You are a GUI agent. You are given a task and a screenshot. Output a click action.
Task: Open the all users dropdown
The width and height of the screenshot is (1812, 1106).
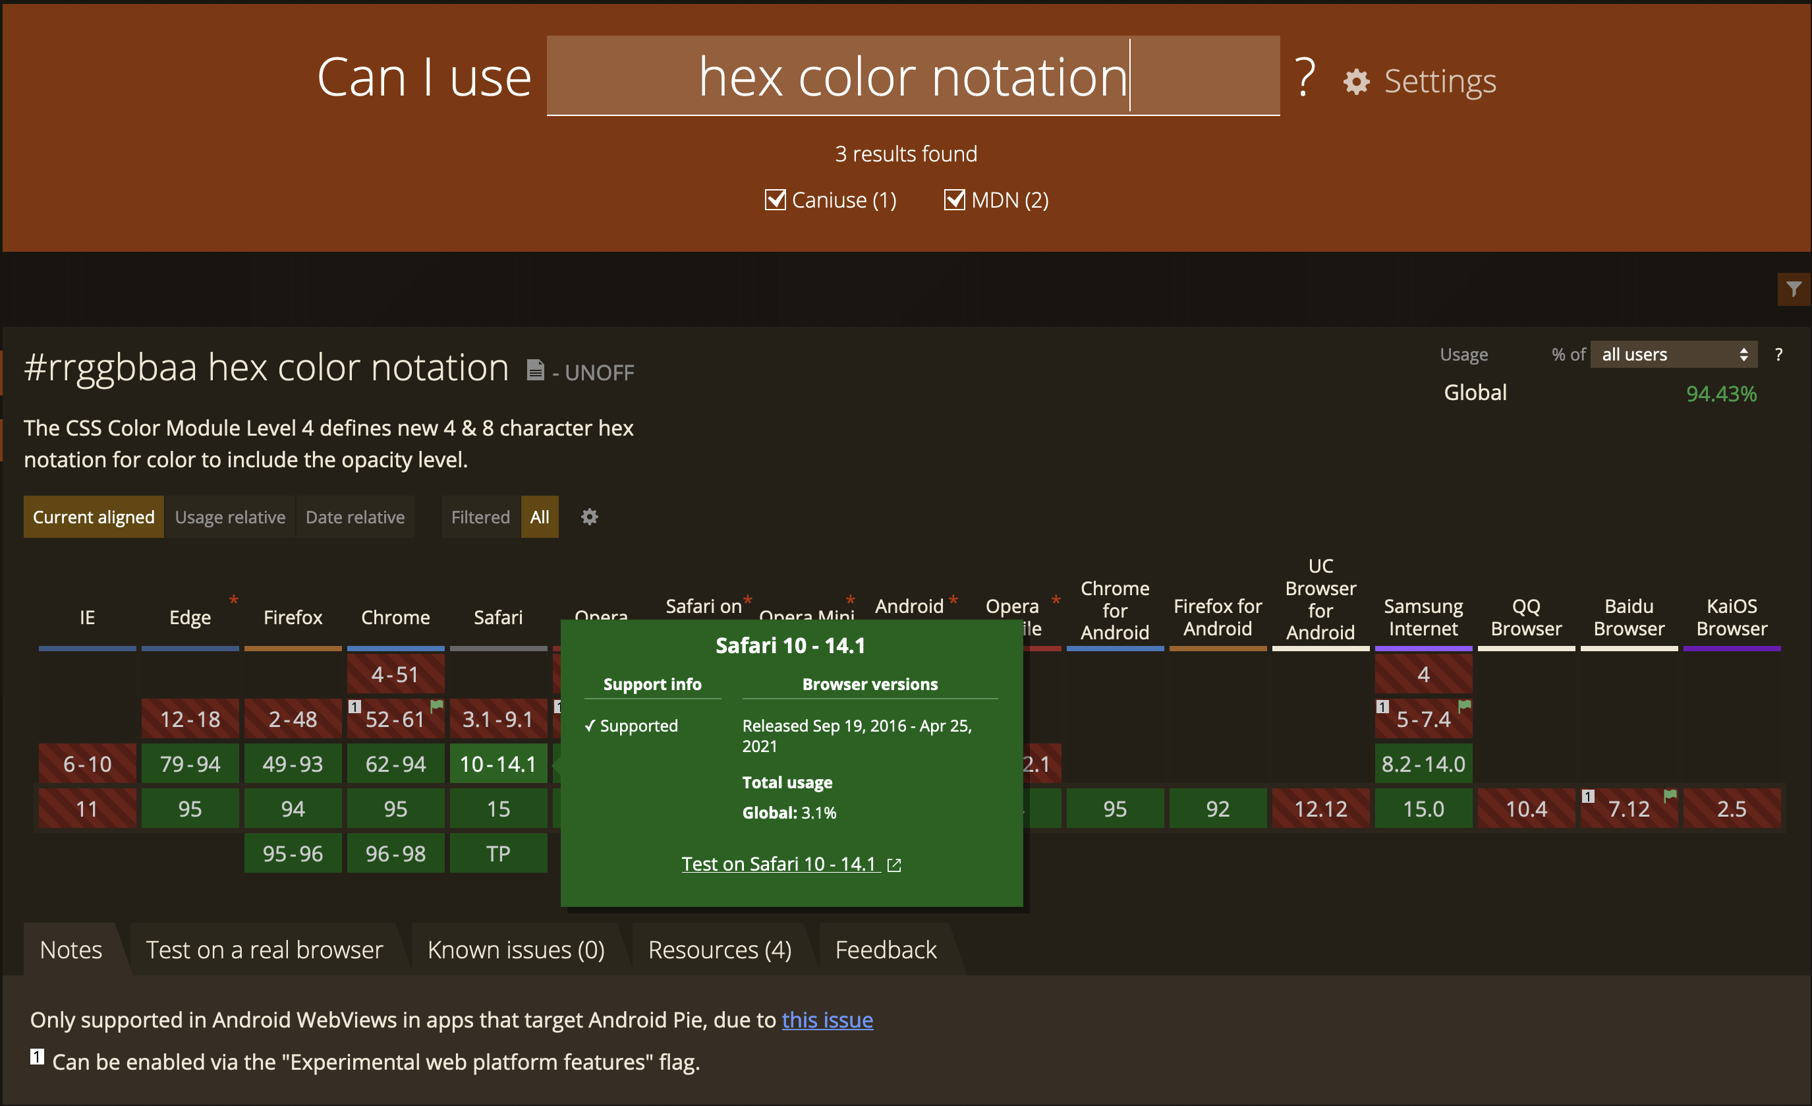click(x=1674, y=355)
